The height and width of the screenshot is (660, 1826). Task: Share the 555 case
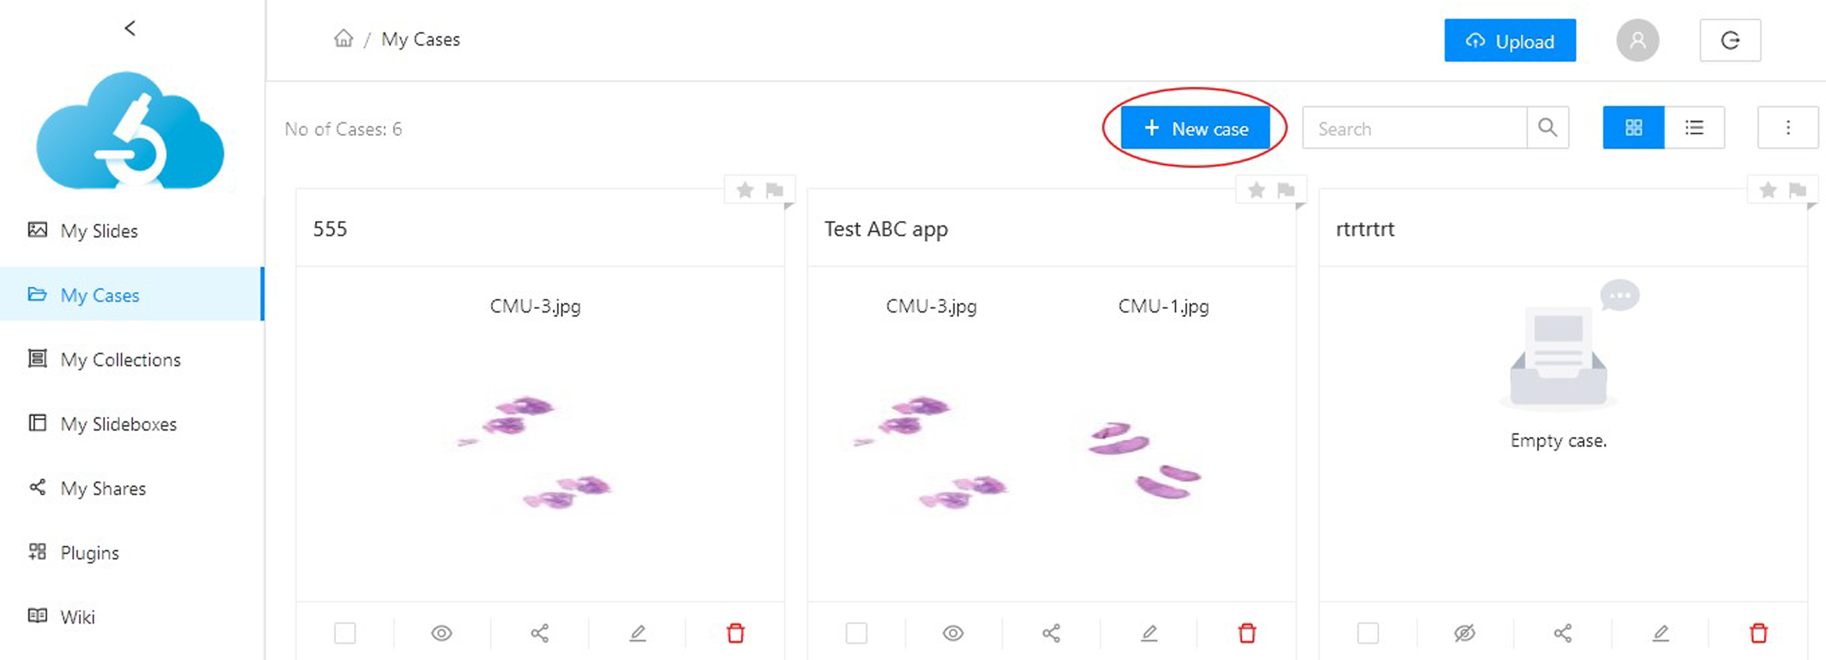(540, 632)
